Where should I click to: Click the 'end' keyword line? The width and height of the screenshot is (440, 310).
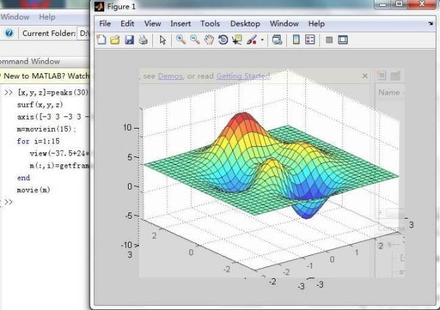pyautogui.click(x=24, y=178)
